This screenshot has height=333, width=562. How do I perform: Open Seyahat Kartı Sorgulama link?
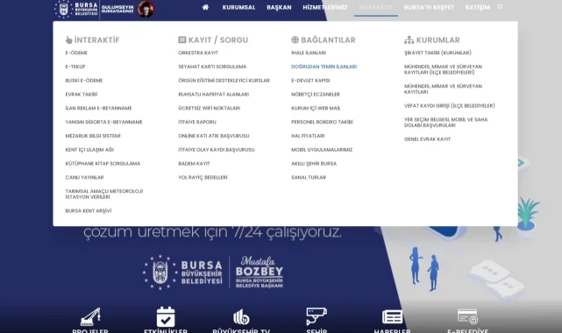coord(212,67)
